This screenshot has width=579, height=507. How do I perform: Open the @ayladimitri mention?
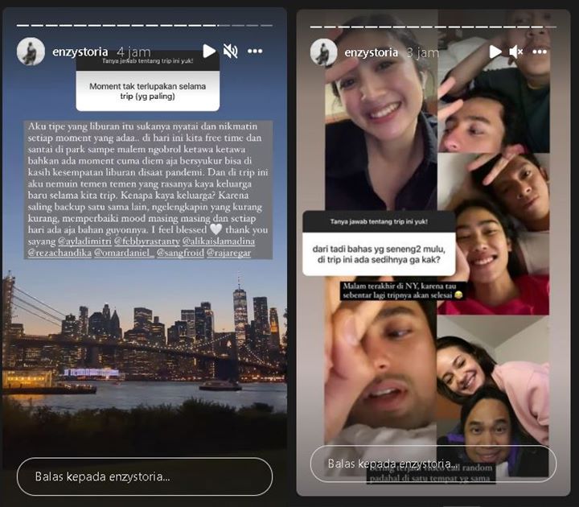pos(84,241)
